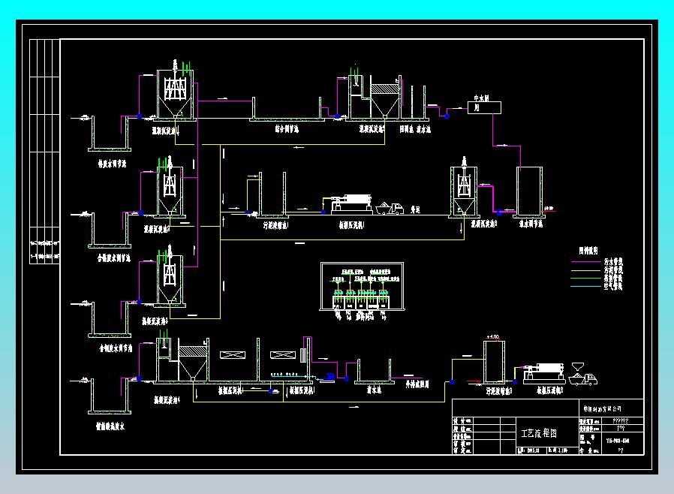Select mixer tank left of 清水调节池

click(x=463, y=188)
